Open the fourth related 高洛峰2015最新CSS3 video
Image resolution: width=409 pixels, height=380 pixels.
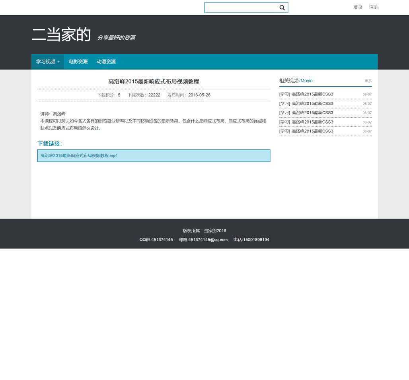pos(312,122)
